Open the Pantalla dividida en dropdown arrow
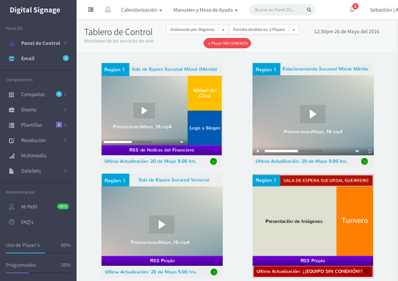This screenshot has height=281, width=398. click(294, 30)
